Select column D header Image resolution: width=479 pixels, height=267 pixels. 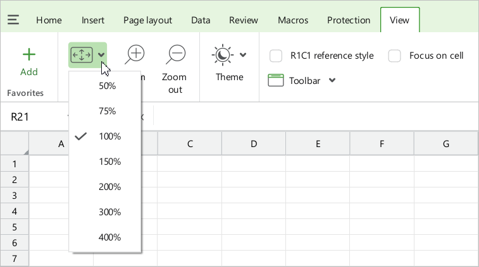click(254, 143)
